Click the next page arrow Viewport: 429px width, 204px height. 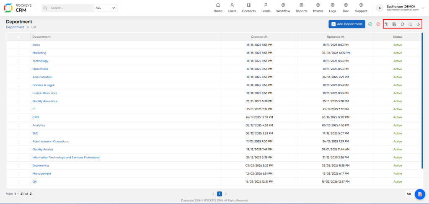click(226, 194)
